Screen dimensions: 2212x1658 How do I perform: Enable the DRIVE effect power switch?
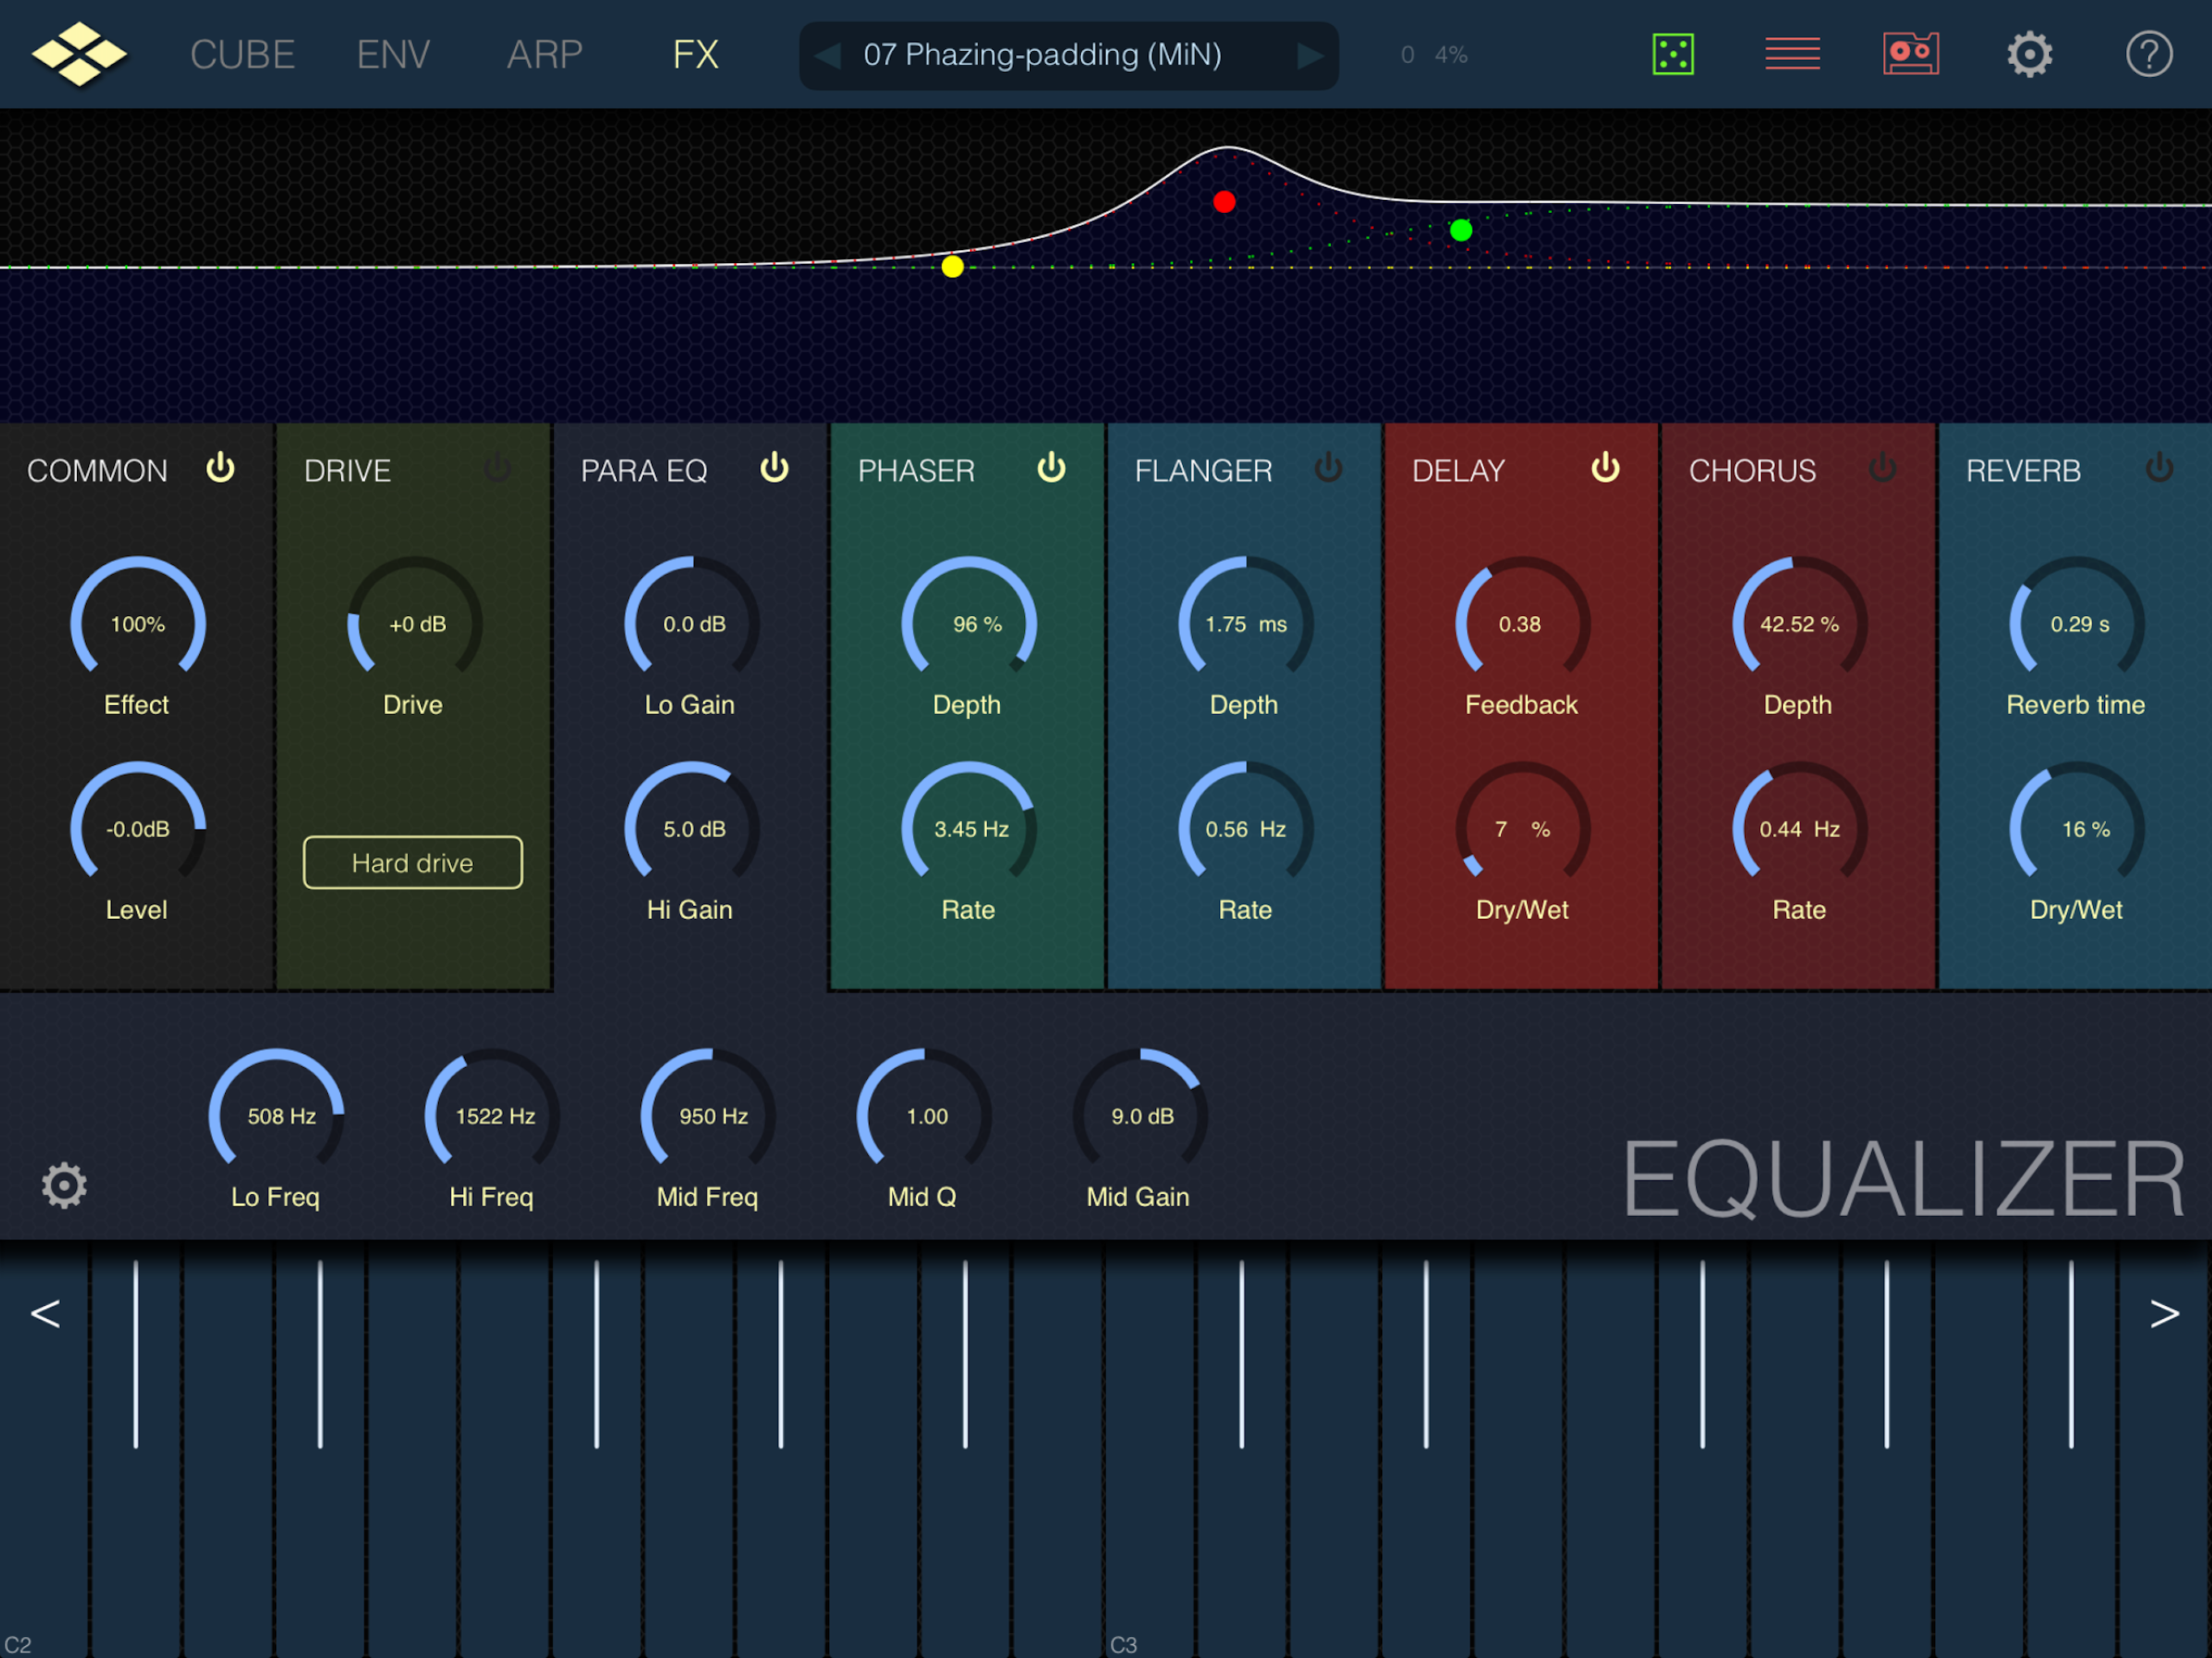coord(497,468)
